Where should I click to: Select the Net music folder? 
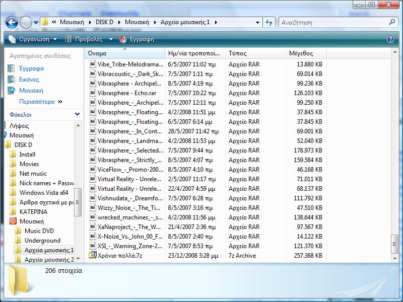click(x=33, y=173)
